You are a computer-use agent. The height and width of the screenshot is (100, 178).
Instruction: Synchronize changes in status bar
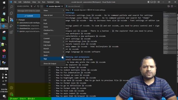click(x=23, y=99)
